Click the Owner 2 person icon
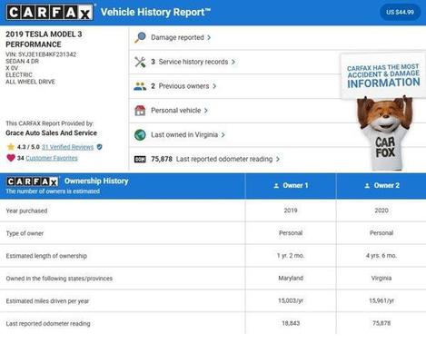This screenshot has height=343, width=426. tap(367, 185)
